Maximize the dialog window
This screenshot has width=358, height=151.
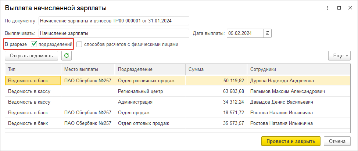point(339,8)
